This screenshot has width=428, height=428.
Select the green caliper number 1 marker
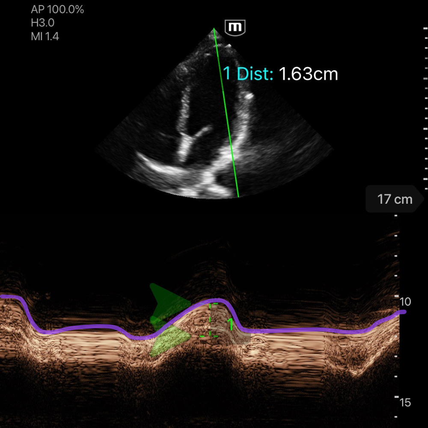tap(231, 324)
